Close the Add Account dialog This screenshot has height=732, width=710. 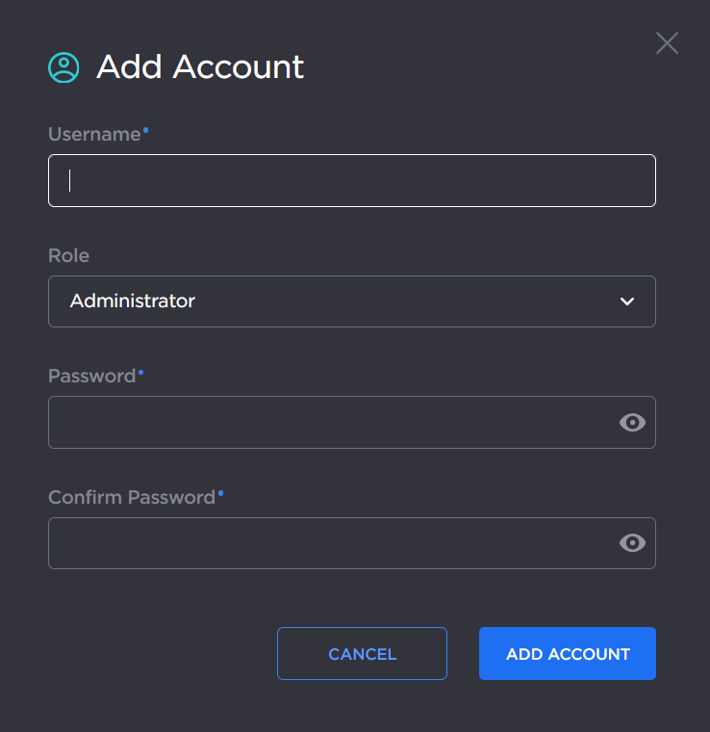667,42
